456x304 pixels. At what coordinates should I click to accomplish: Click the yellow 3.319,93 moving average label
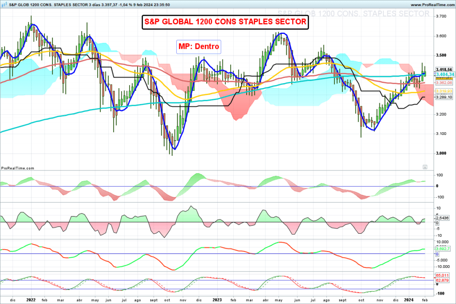pos(444,91)
